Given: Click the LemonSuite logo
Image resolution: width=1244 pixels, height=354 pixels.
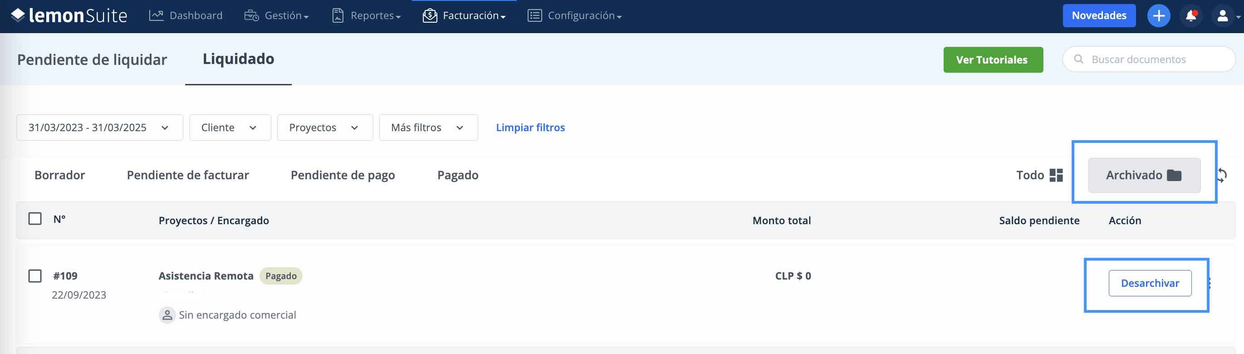Looking at the screenshot, I should coord(69,15).
